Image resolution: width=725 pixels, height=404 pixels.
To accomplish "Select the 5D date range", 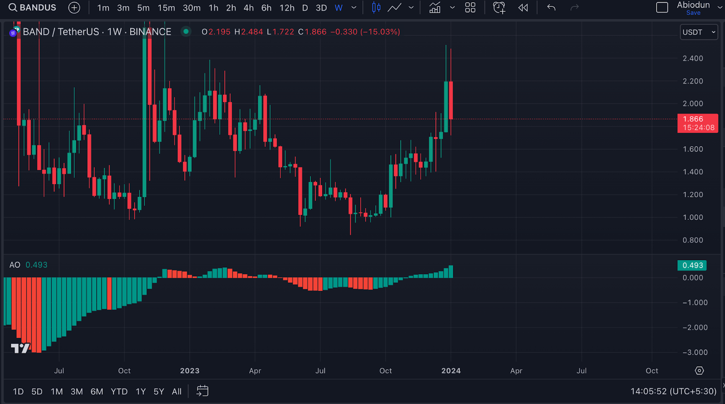I will pyautogui.click(x=37, y=391).
